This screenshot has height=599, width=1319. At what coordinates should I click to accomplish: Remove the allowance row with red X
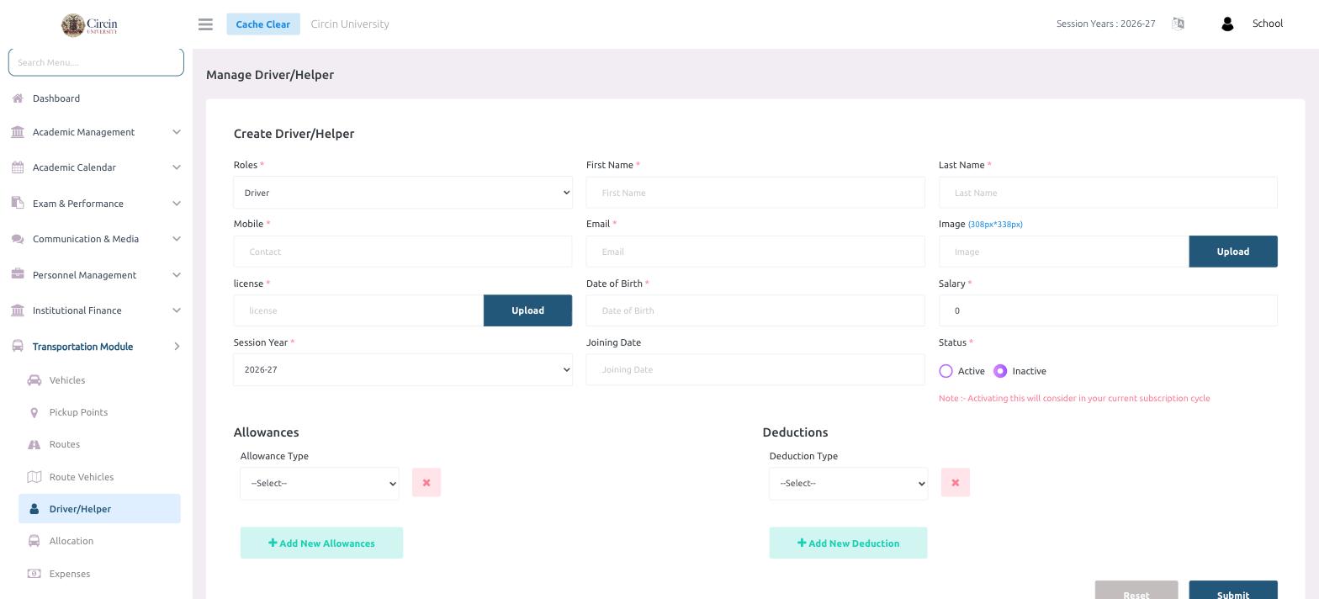tap(426, 483)
